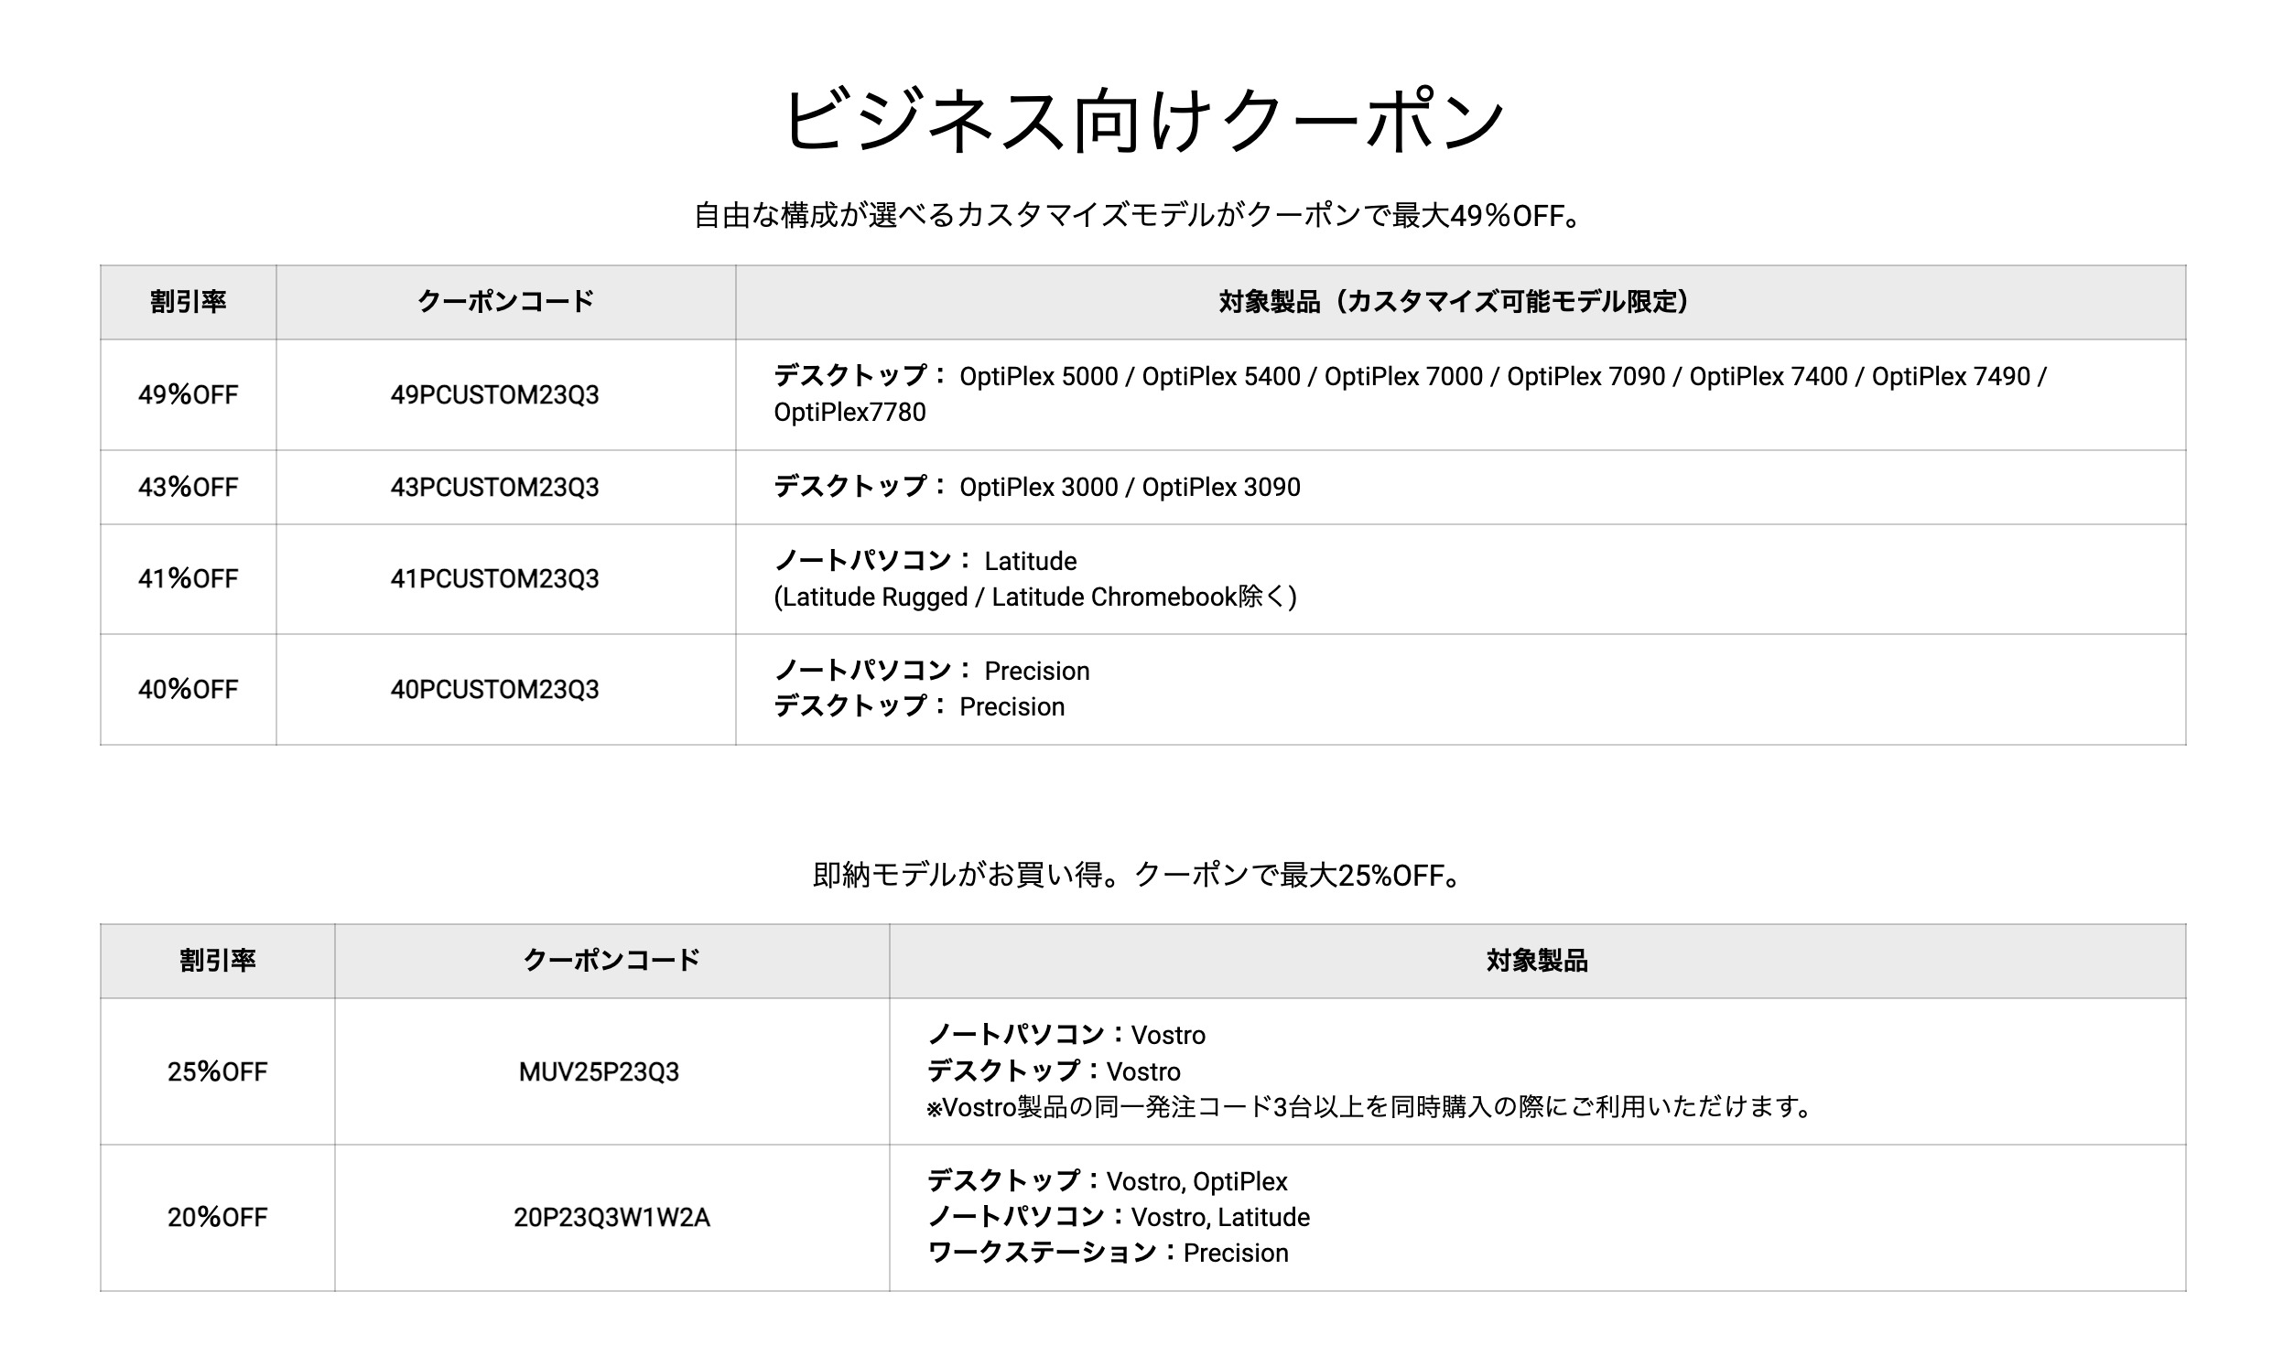Click the ワークステーション:Precision line

(x=1108, y=1253)
